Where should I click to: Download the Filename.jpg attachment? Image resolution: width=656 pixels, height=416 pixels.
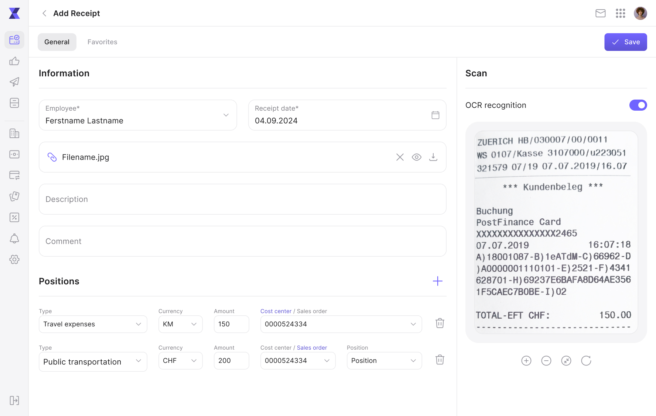point(433,157)
